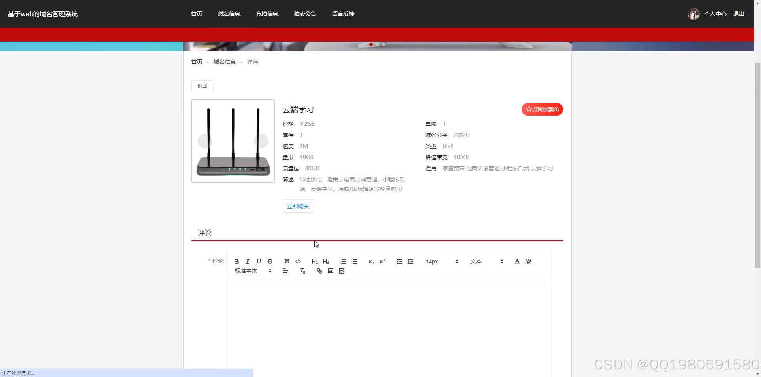Toggle underline in the comment toolbar
This screenshot has width=761, height=377.
coord(259,261)
